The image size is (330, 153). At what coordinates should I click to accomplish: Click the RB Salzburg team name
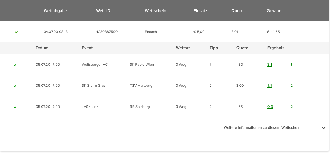[x=140, y=107]
